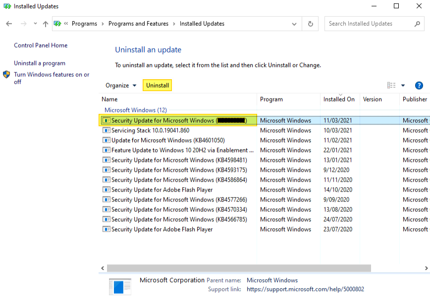
Task: Open the Organize menu
Action: 121,86
